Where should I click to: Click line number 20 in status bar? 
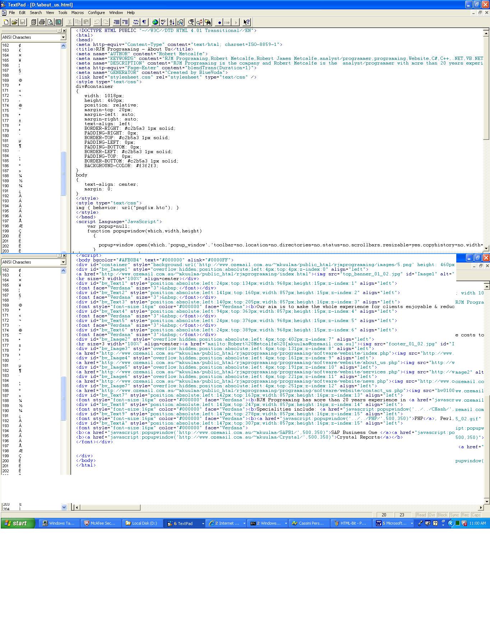click(384, 515)
